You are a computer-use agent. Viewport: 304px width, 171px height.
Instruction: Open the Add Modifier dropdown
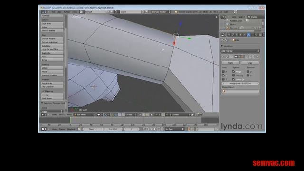tap(240, 51)
